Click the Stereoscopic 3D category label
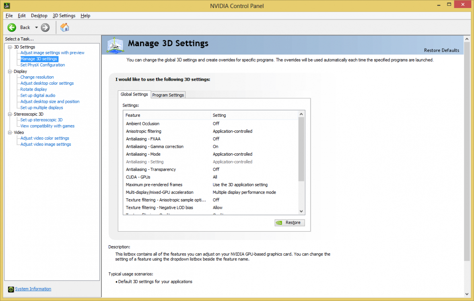This screenshot has width=474, height=301. tap(29, 114)
